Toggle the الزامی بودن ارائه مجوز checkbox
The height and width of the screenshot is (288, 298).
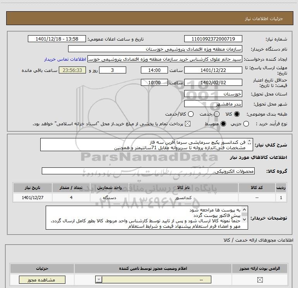(x=260, y=279)
